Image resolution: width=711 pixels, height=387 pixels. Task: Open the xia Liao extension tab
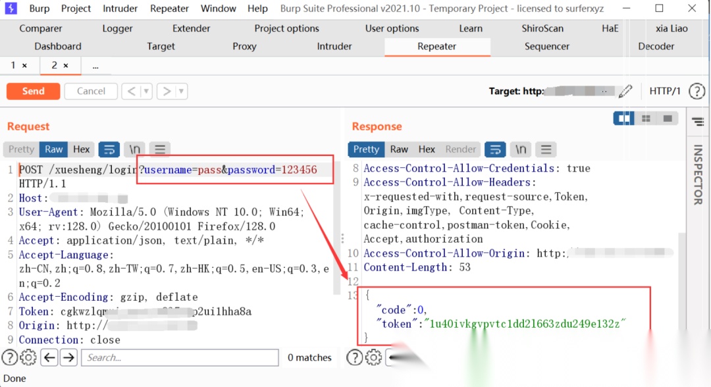(671, 28)
